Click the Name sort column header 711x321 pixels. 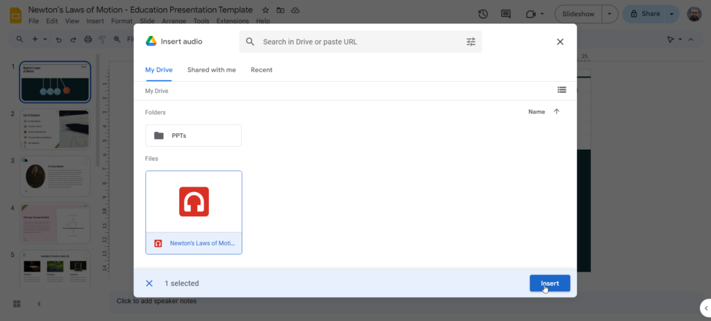pos(536,112)
